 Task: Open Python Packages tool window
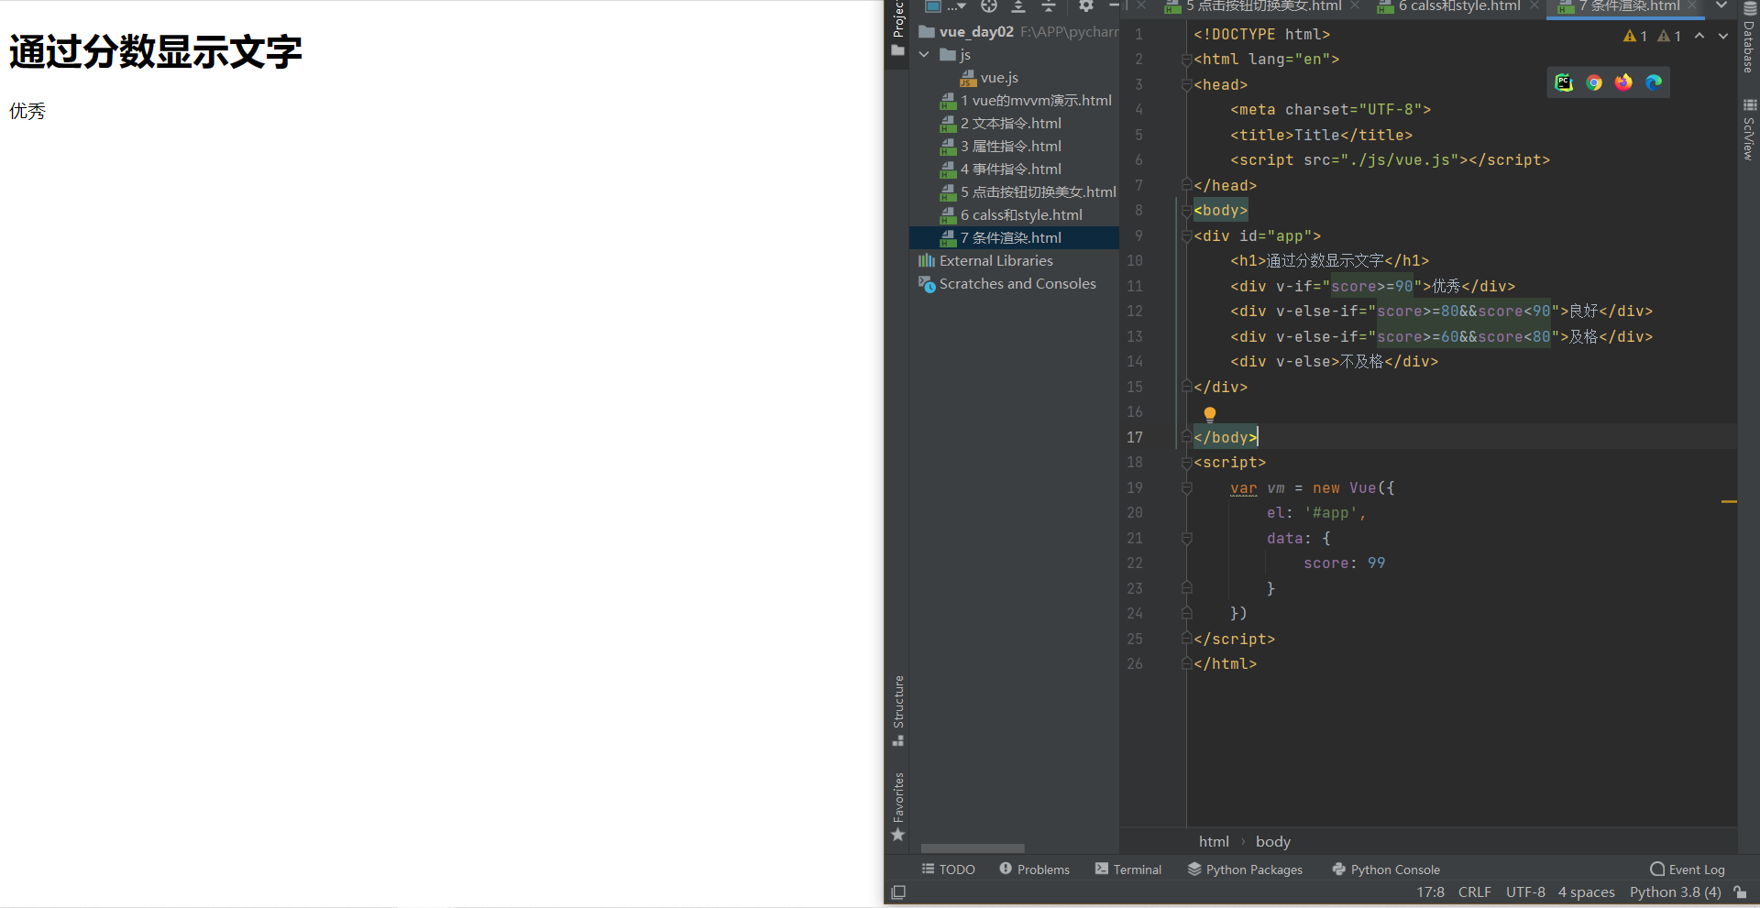(x=1245, y=870)
